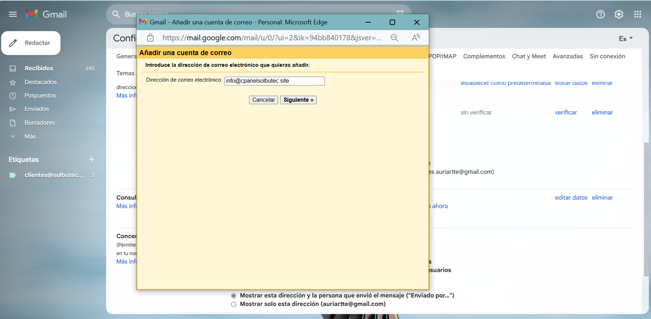The width and height of the screenshot is (651, 319).
Task: Open the Google apps grid
Action: [x=637, y=14]
